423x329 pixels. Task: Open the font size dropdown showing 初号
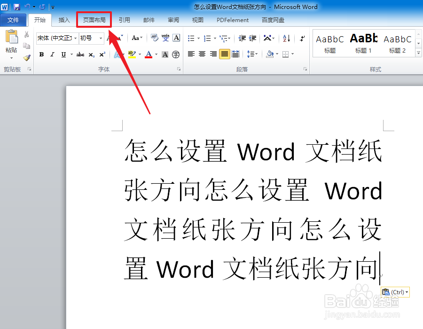pyautogui.click(x=101, y=38)
